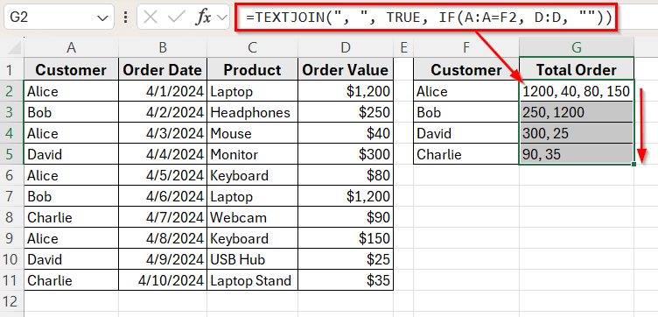
Task: Click inside the TEXTJOIN formula bar
Action: pyautogui.click(x=425, y=17)
